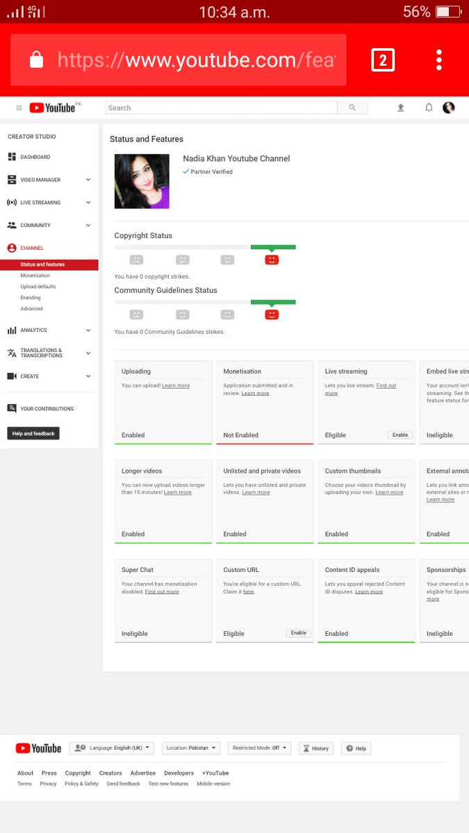Viewport: 469px width, 833px height.
Task: Click the Creators footer link
Action: 110,773
